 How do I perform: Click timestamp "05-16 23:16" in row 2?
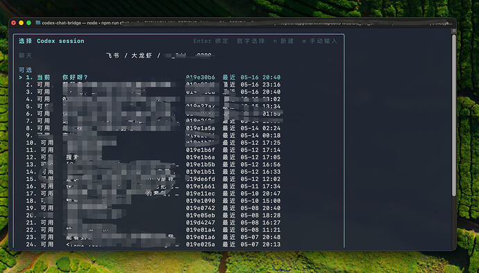click(260, 85)
